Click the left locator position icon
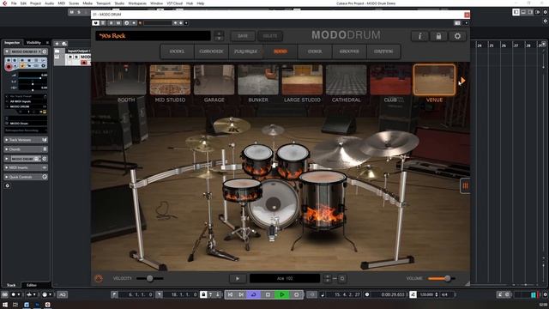Image resolution: width=549 pixels, height=309 pixels. pos(114,294)
